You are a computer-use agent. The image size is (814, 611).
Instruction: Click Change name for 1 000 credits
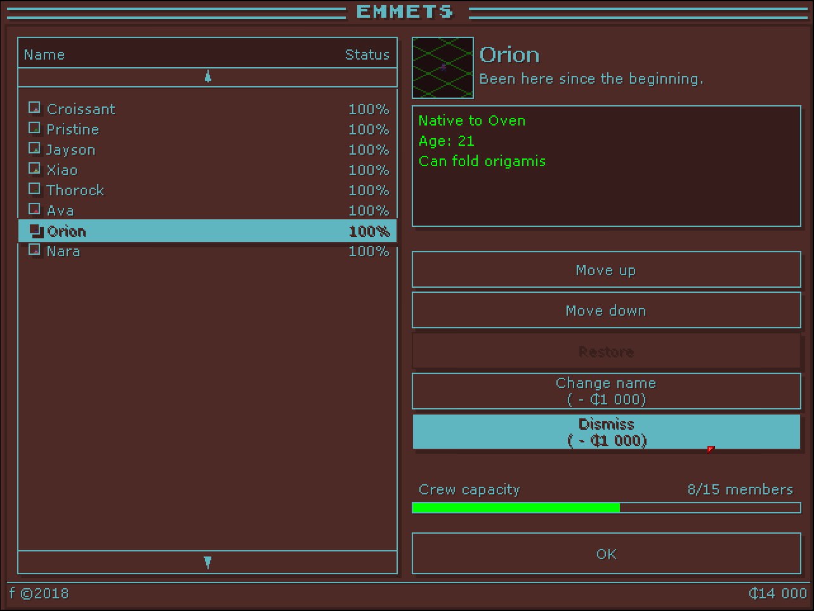[x=606, y=391]
